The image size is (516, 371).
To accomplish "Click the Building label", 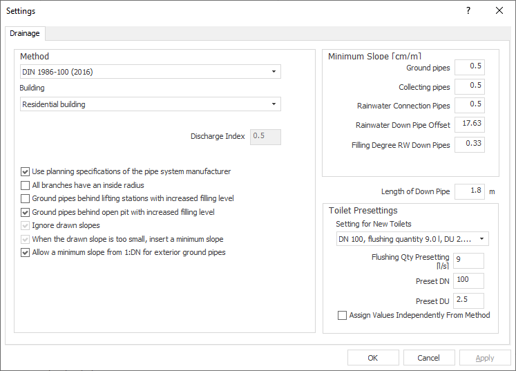I will (32, 88).
